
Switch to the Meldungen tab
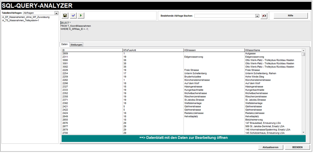click(76, 45)
